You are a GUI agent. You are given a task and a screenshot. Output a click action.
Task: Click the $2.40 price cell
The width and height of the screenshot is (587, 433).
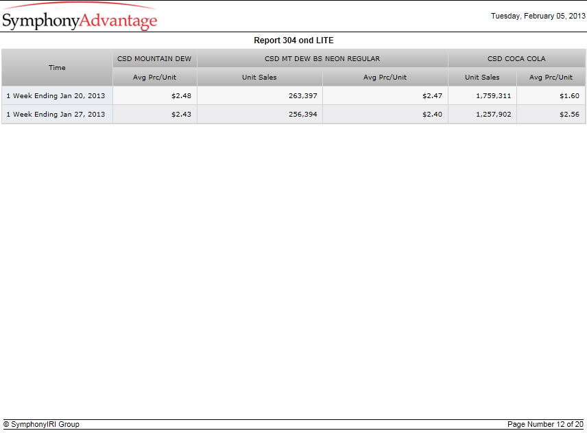click(x=385, y=114)
